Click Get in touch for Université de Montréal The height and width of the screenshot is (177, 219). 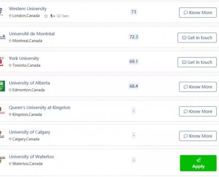(197, 38)
